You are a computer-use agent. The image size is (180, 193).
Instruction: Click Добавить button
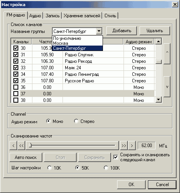122,31
